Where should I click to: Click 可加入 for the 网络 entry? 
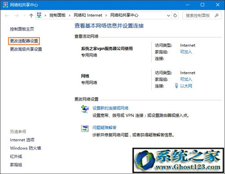tap(186, 79)
